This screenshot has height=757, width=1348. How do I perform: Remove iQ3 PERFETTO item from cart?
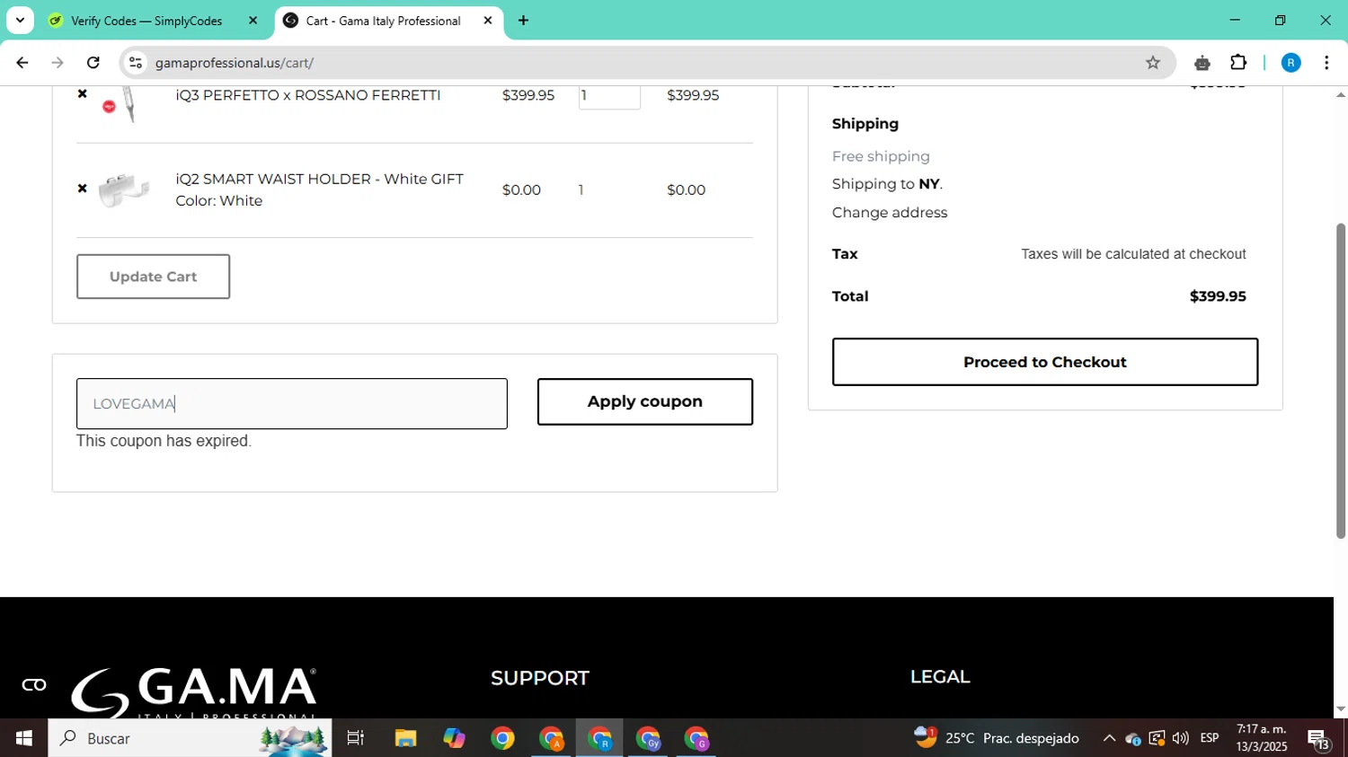click(82, 94)
